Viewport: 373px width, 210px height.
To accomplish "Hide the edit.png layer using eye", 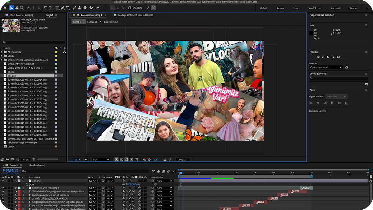I will click(3, 181).
